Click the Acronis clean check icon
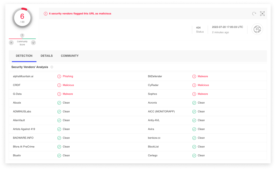Screen dimensions: 276x170 click(194, 103)
